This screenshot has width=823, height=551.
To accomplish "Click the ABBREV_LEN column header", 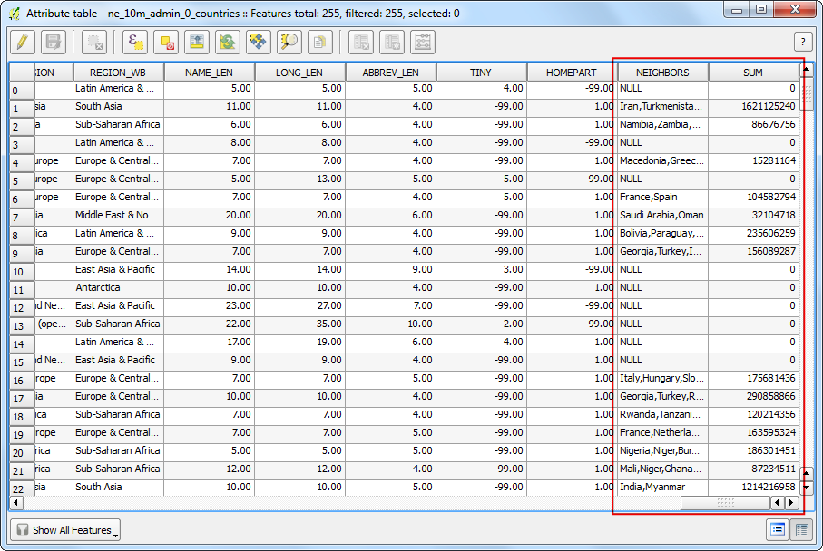I will coord(390,72).
